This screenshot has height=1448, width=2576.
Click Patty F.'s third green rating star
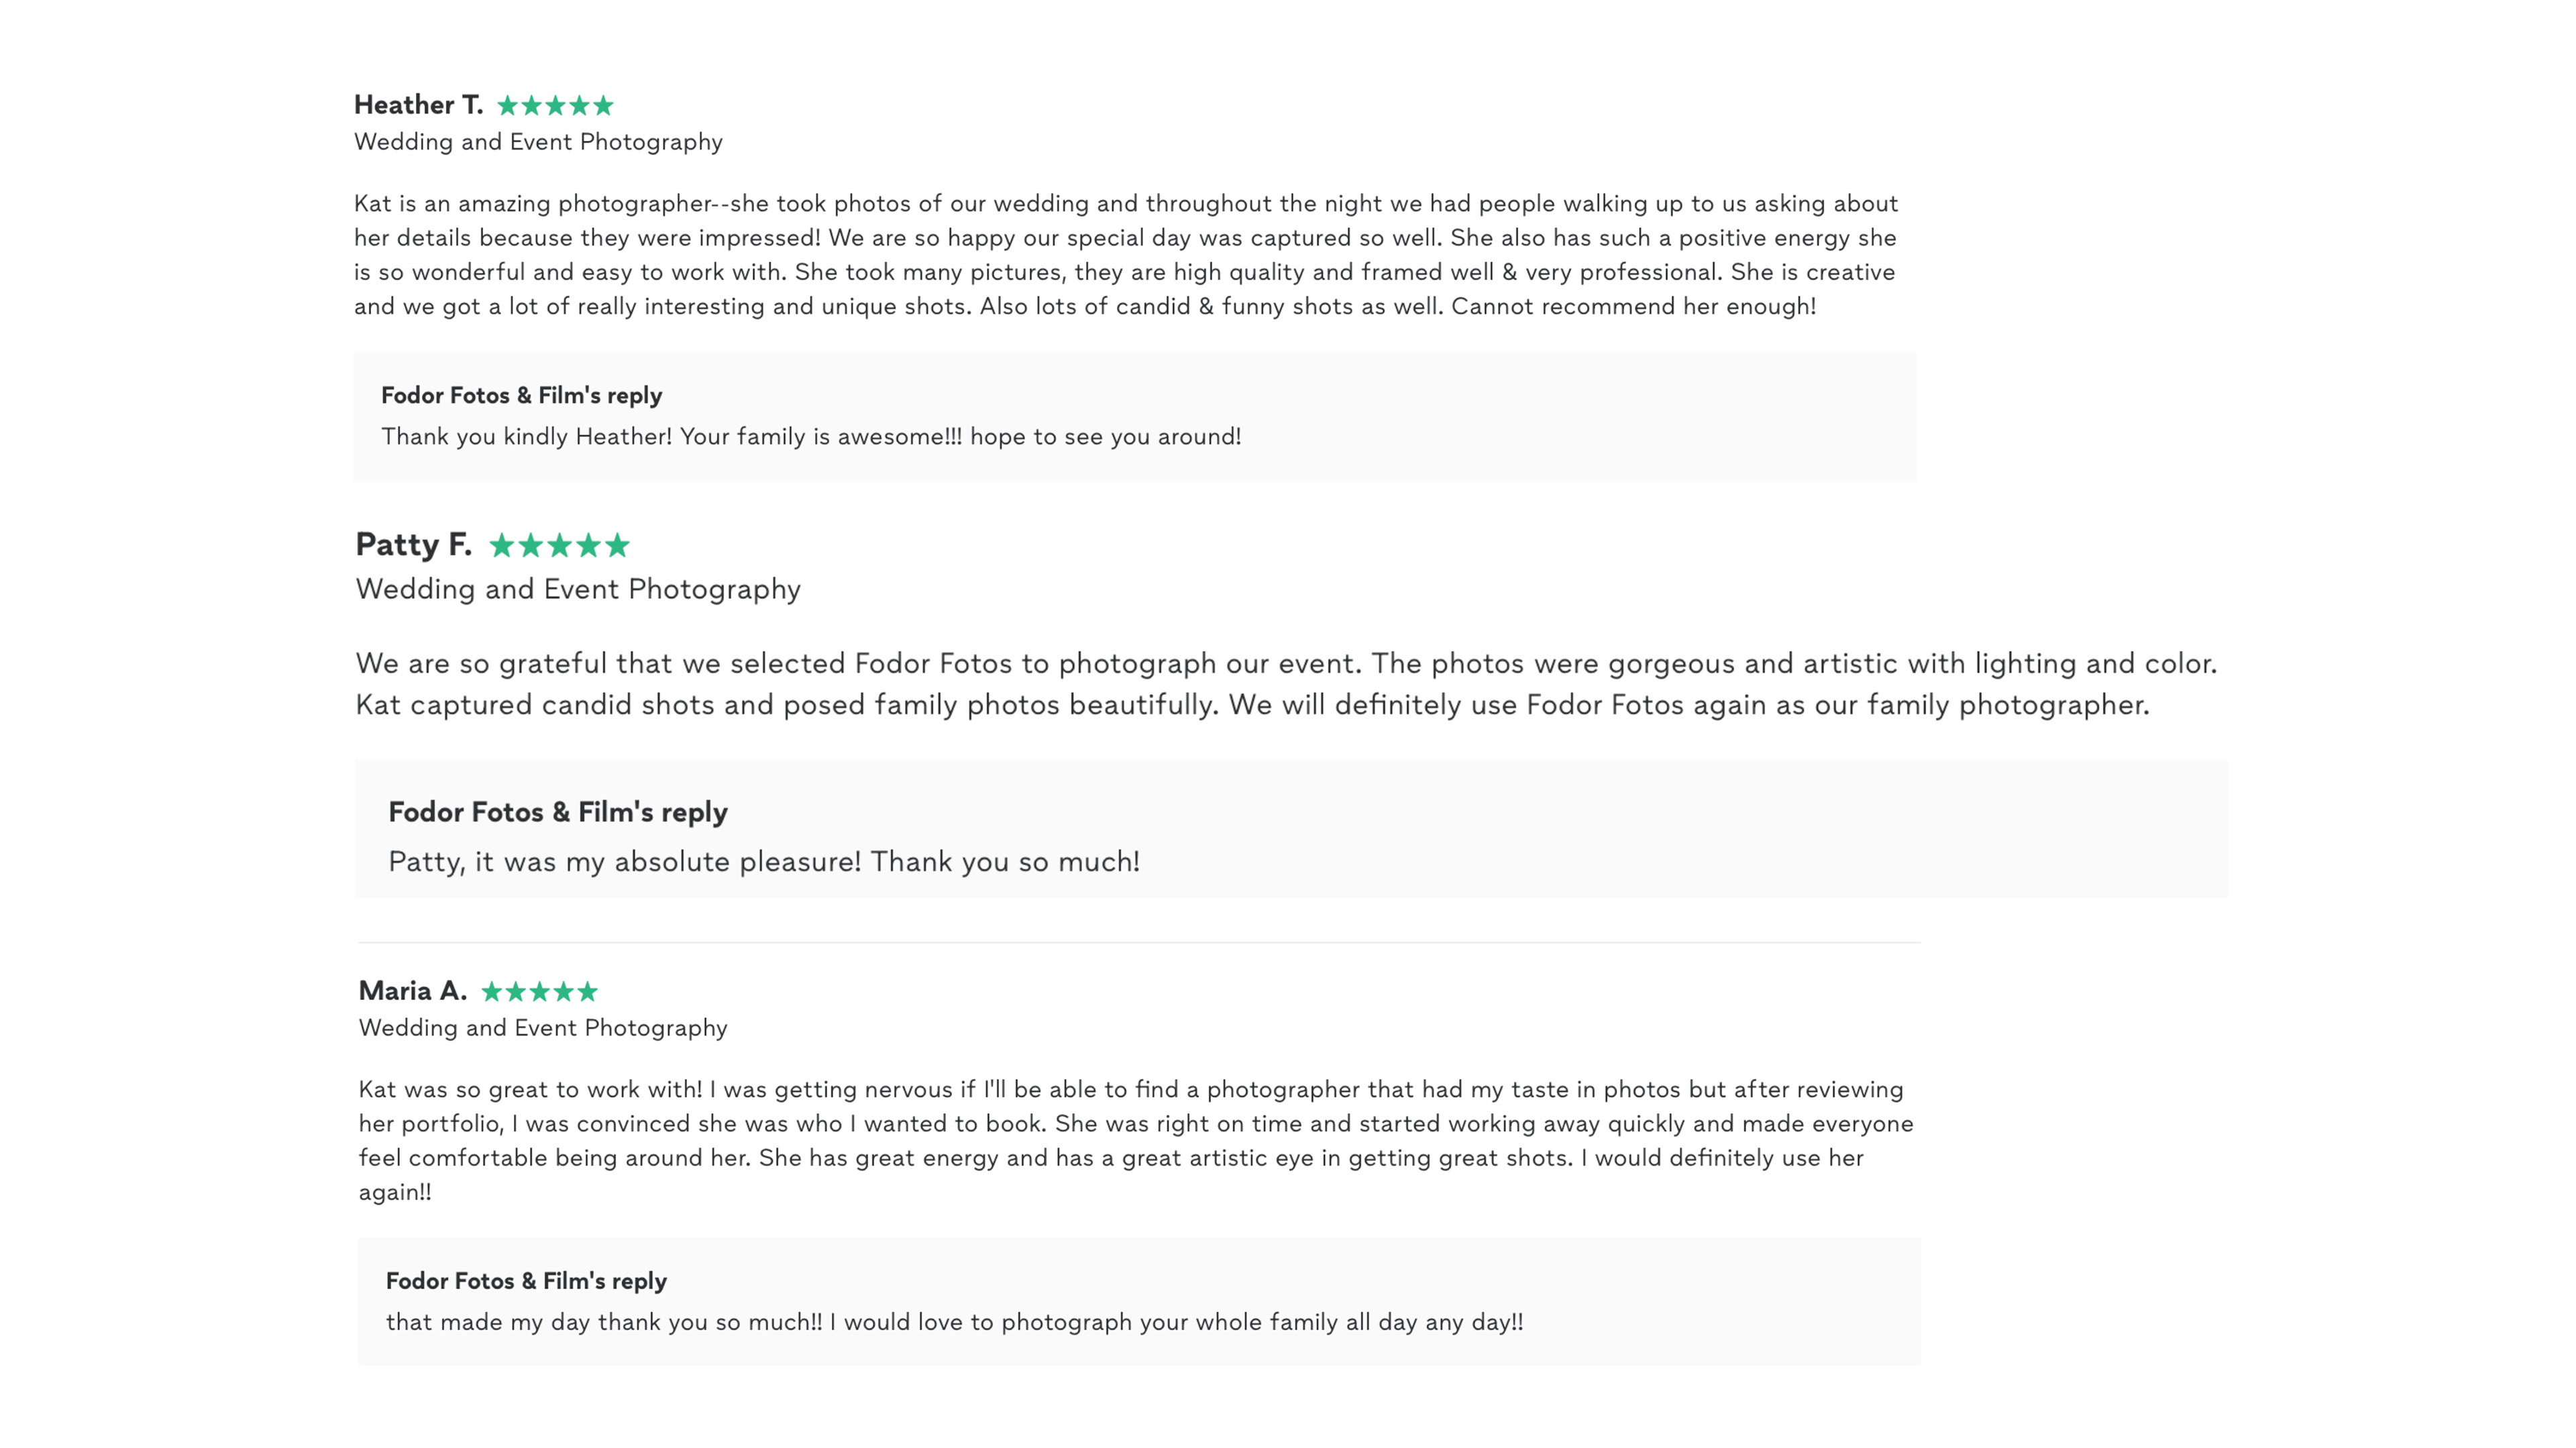coord(559,545)
